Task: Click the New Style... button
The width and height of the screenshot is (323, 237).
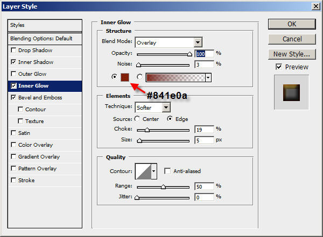Action: click(292, 54)
